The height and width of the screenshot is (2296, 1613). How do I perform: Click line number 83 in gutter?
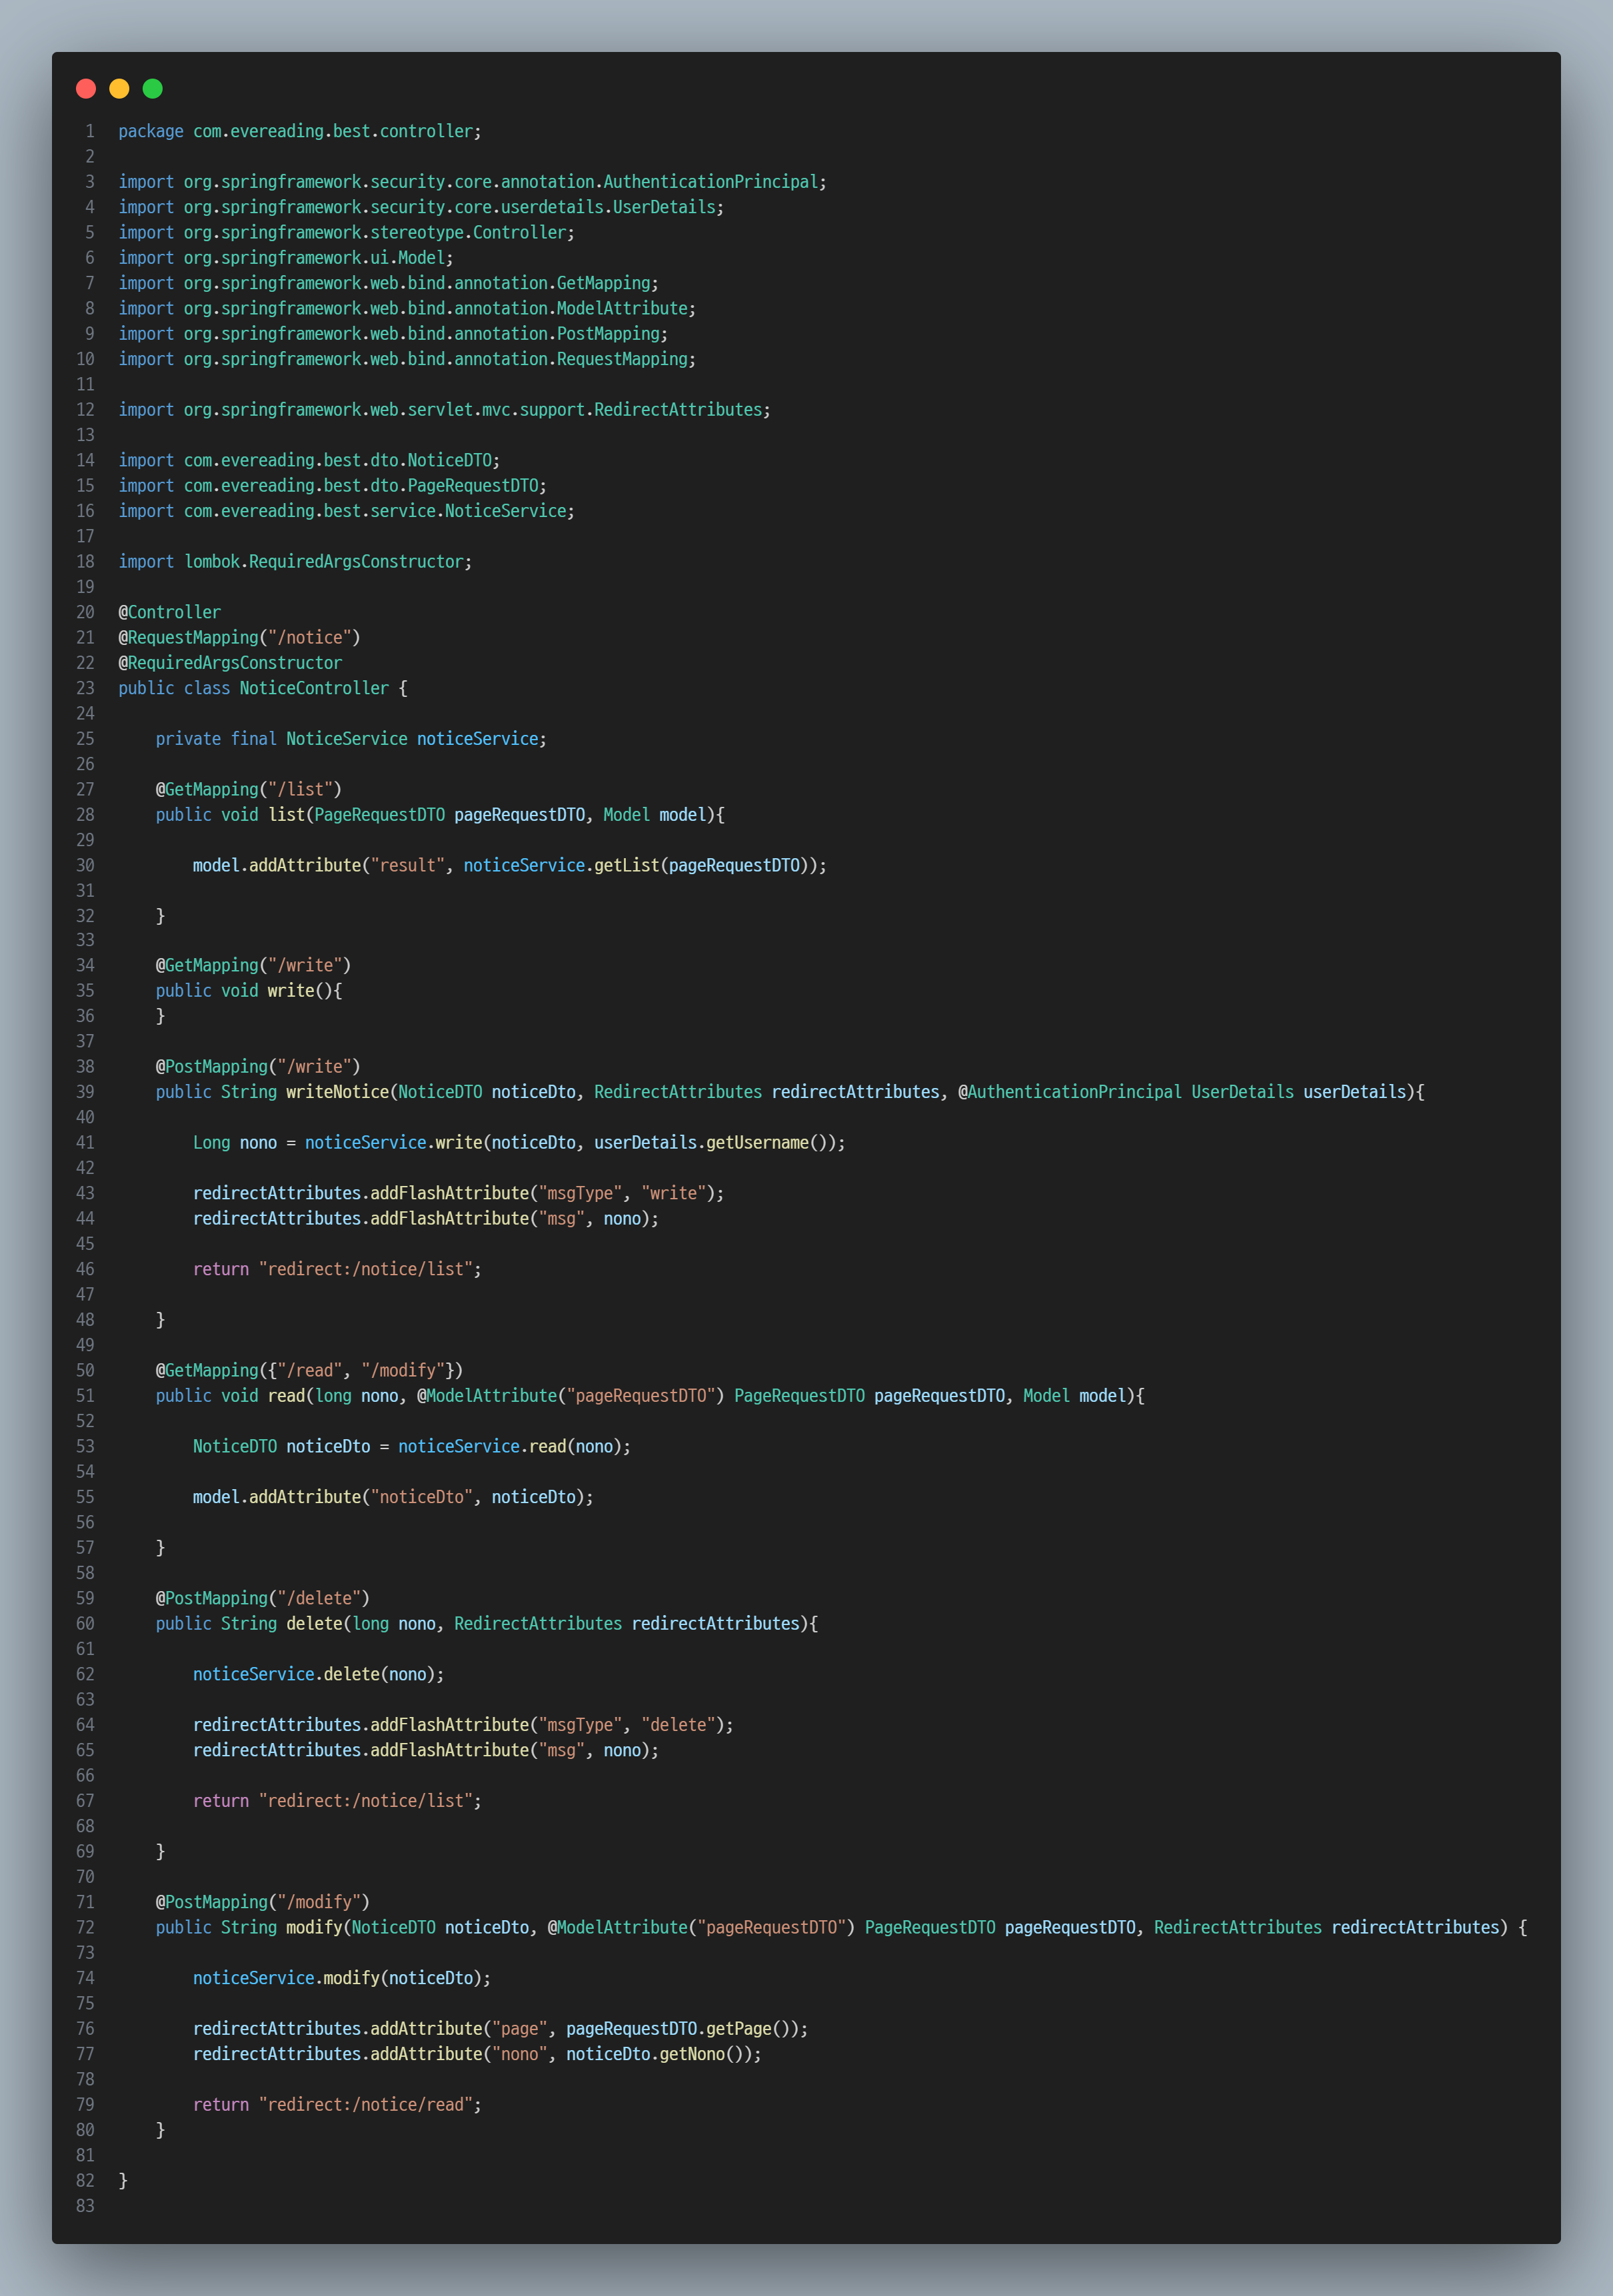[x=85, y=2206]
